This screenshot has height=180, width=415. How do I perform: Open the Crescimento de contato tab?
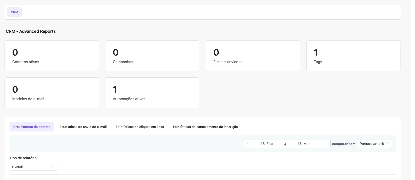coord(32,127)
